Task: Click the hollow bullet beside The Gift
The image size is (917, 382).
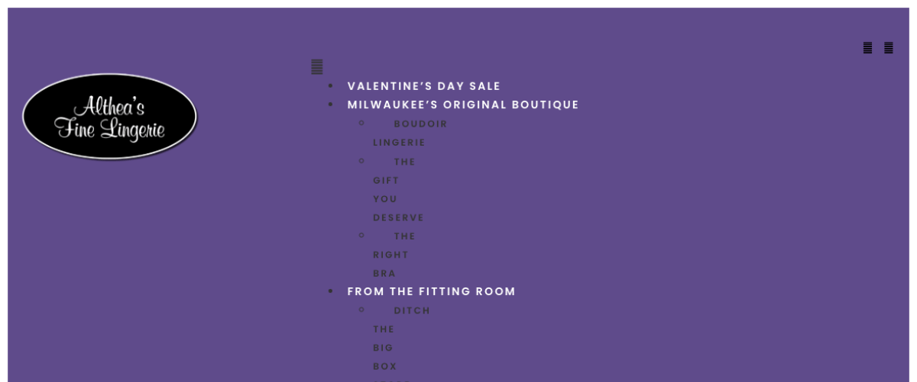Action: point(361,161)
